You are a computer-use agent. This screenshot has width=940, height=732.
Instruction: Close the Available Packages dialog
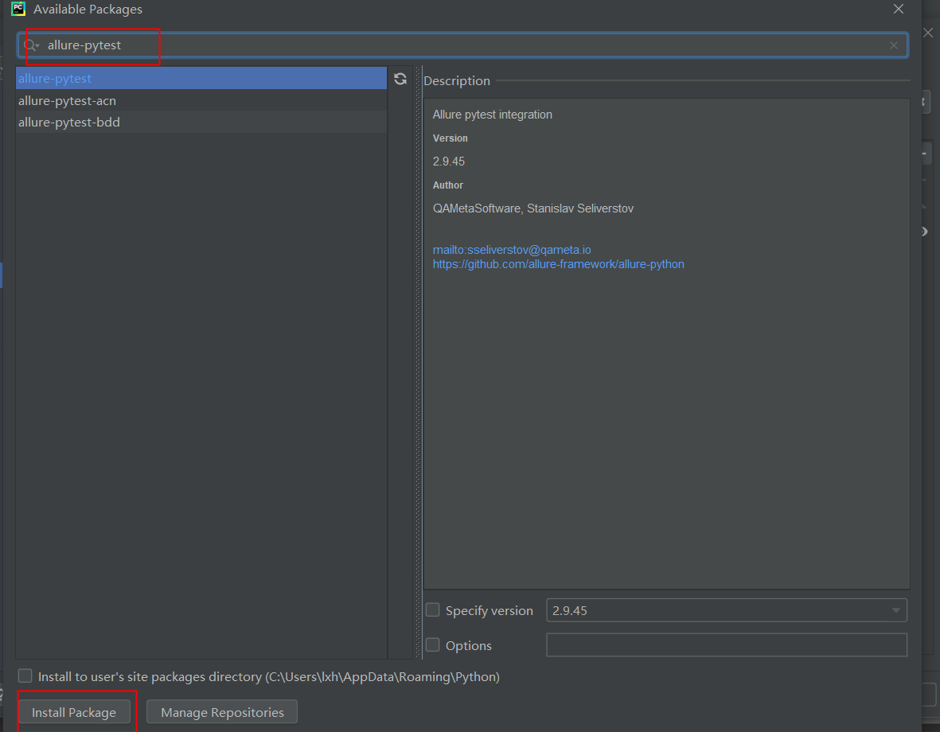(898, 9)
